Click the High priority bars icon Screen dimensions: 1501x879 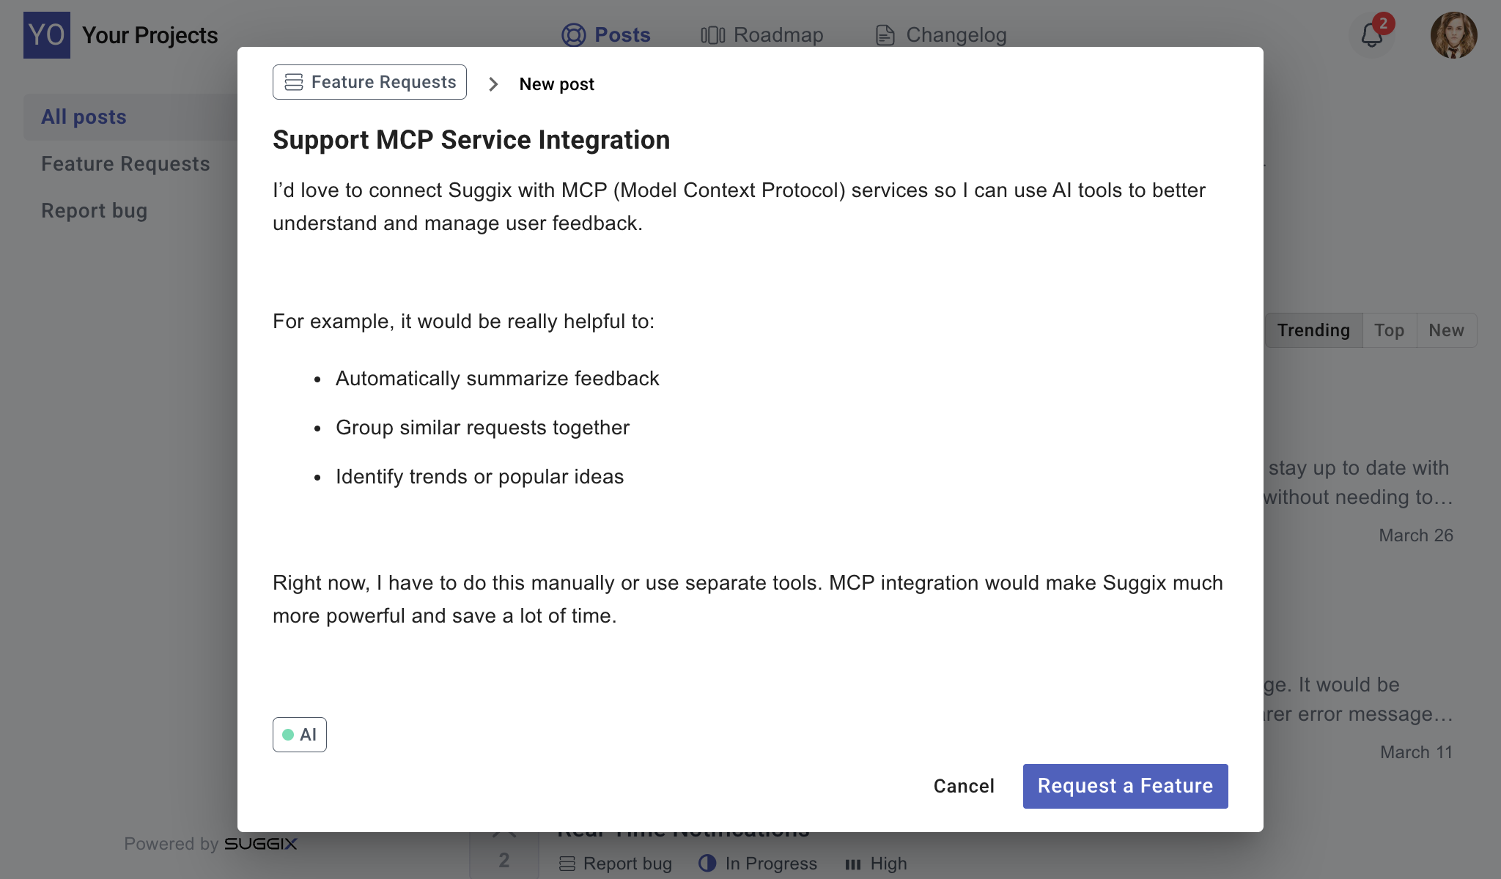[x=853, y=864]
